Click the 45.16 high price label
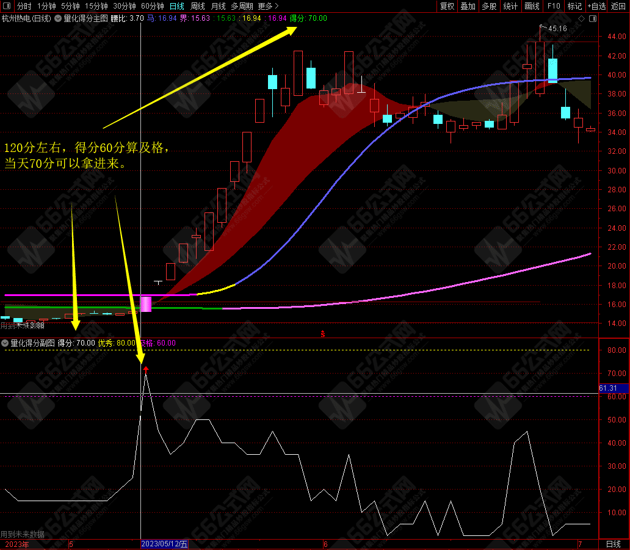This screenshot has height=550, width=630. 557,29
